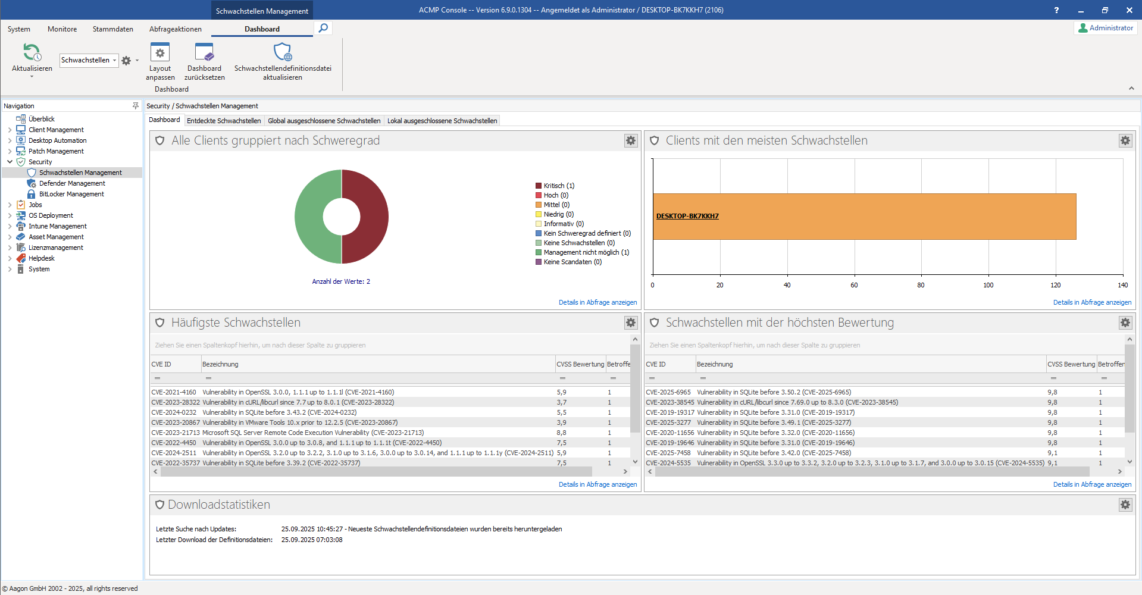Toggle the Management nicht möglich legend entry
This screenshot has height=595, width=1142.
(585, 252)
